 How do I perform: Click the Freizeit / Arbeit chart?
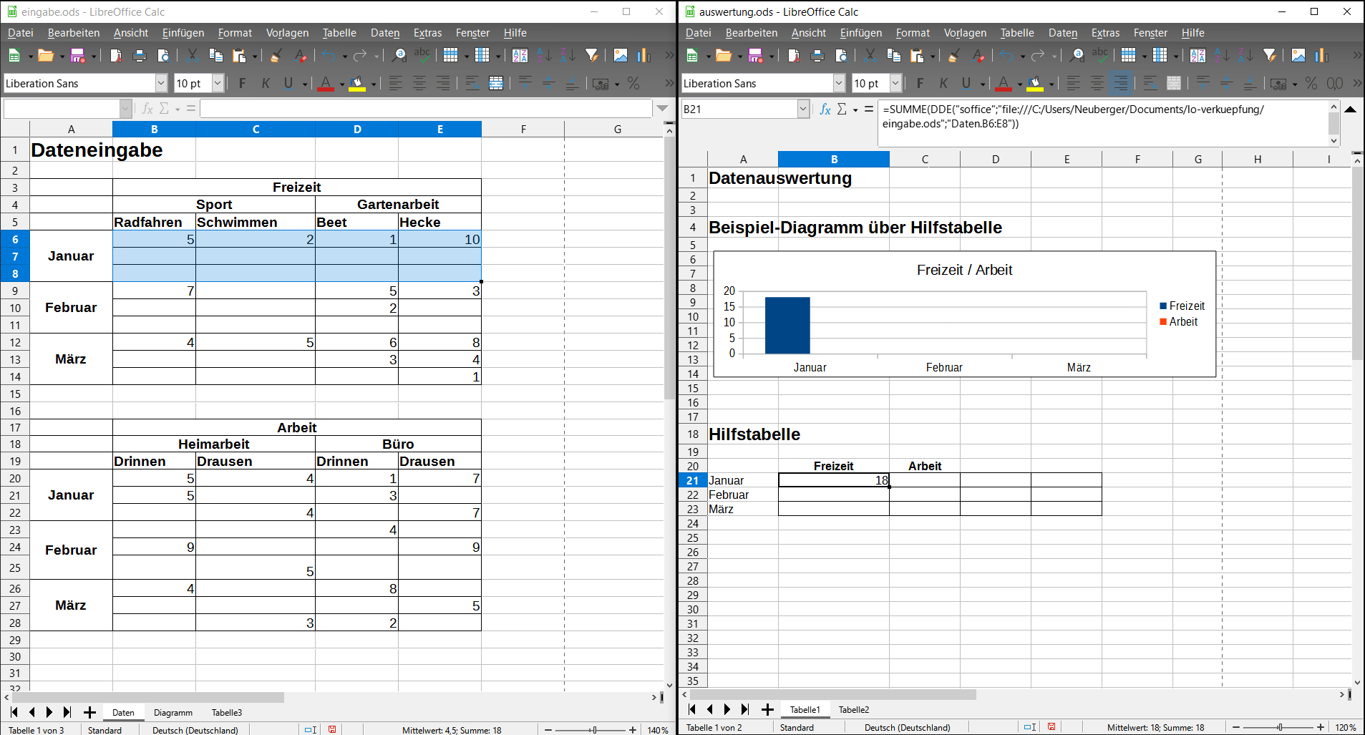coord(964,315)
